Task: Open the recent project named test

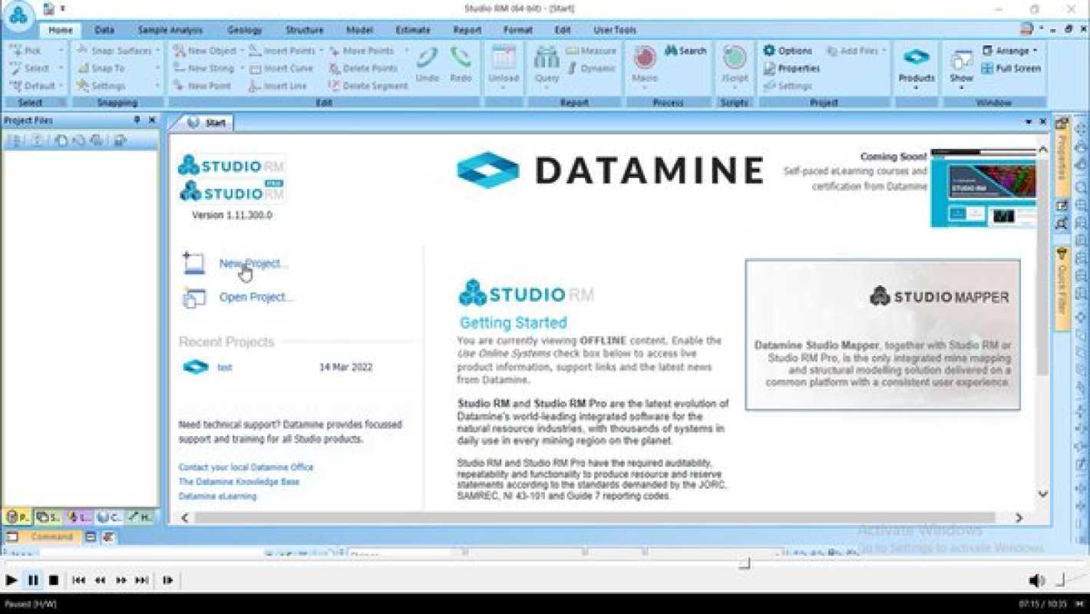Action: tap(224, 368)
